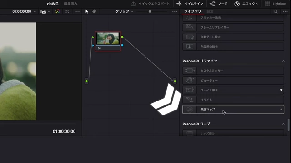
Task: Click the viewer scrub bar
Action: click(x=38, y=124)
